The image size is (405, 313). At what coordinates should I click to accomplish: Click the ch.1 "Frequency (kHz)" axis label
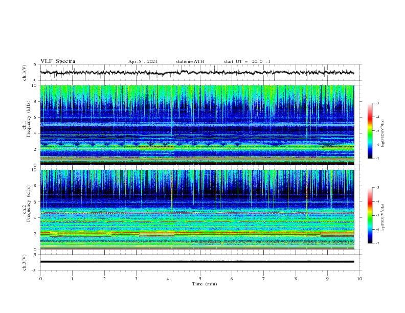[29, 118]
